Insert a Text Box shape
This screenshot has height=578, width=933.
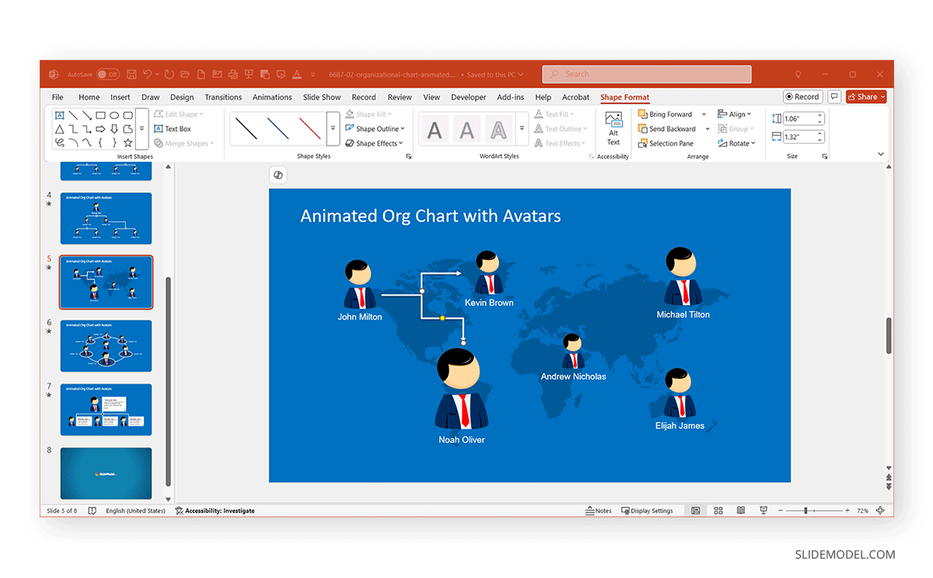click(177, 128)
